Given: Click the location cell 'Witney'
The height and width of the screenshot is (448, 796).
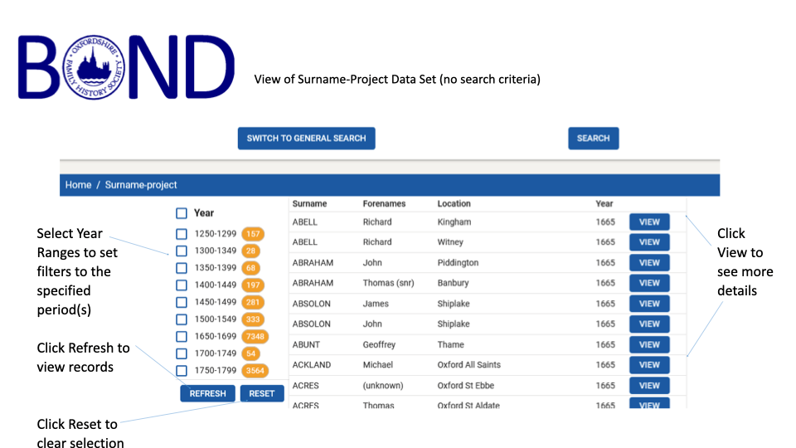Looking at the screenshot, I should (x=450, y=242).
